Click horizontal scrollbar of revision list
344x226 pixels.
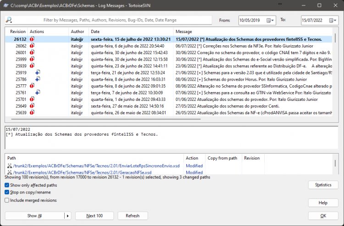[106, 119]
